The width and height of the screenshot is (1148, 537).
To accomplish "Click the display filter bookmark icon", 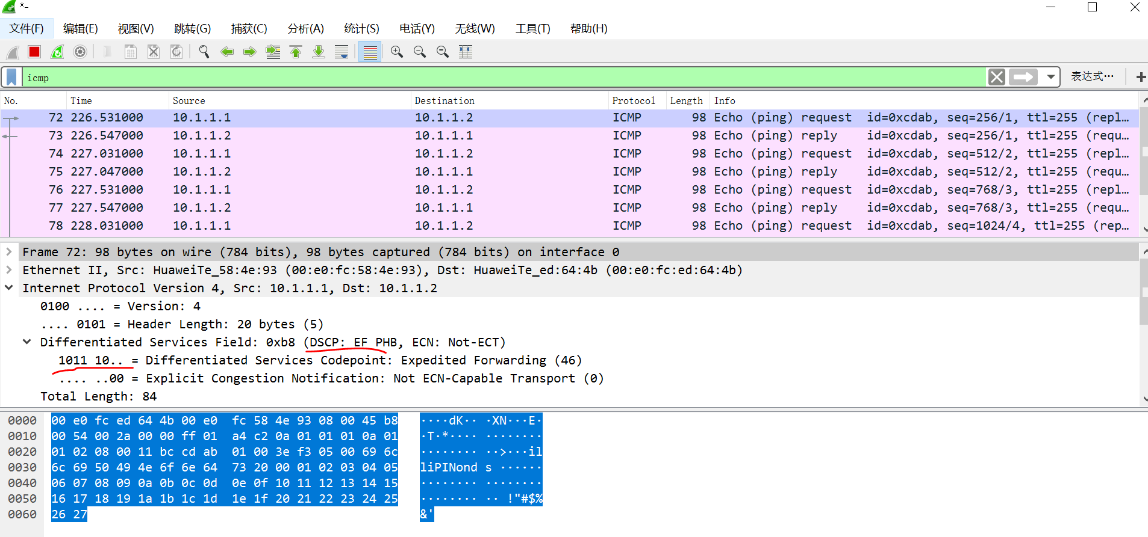I will point(11,77).
